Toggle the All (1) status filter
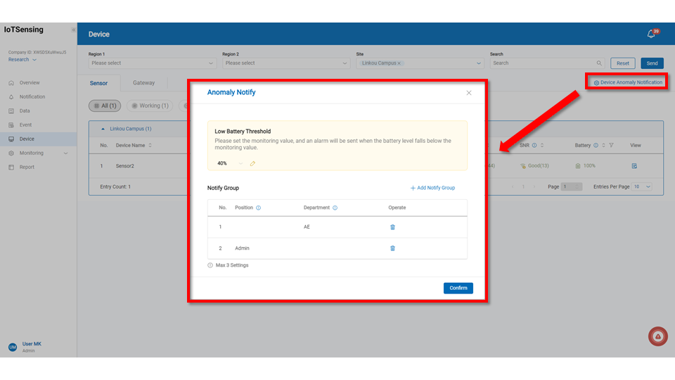The width and height of the screenshot is (675, 380). click(x=105, y=106)
